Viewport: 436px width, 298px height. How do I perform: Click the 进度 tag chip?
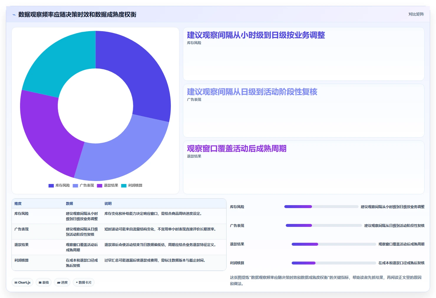point(62,282)
